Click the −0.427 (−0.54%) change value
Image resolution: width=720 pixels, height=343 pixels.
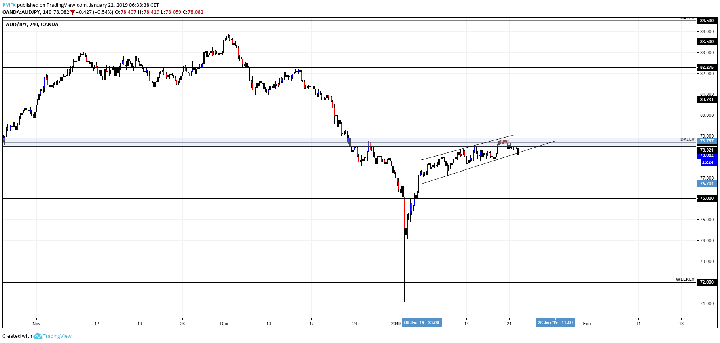95,12
